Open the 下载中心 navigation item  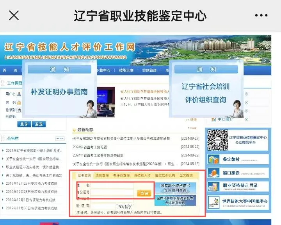coord(103,70)
